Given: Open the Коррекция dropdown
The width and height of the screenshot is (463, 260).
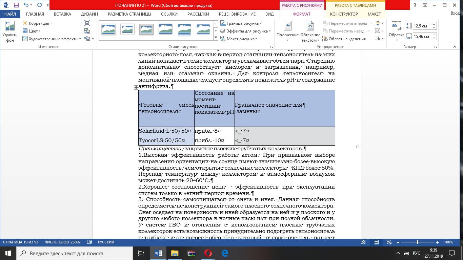Looking at the screenshot, I should 37,23.
